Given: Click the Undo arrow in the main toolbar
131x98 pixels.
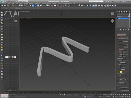Looking at the screenshot, I should click(2, 5).
